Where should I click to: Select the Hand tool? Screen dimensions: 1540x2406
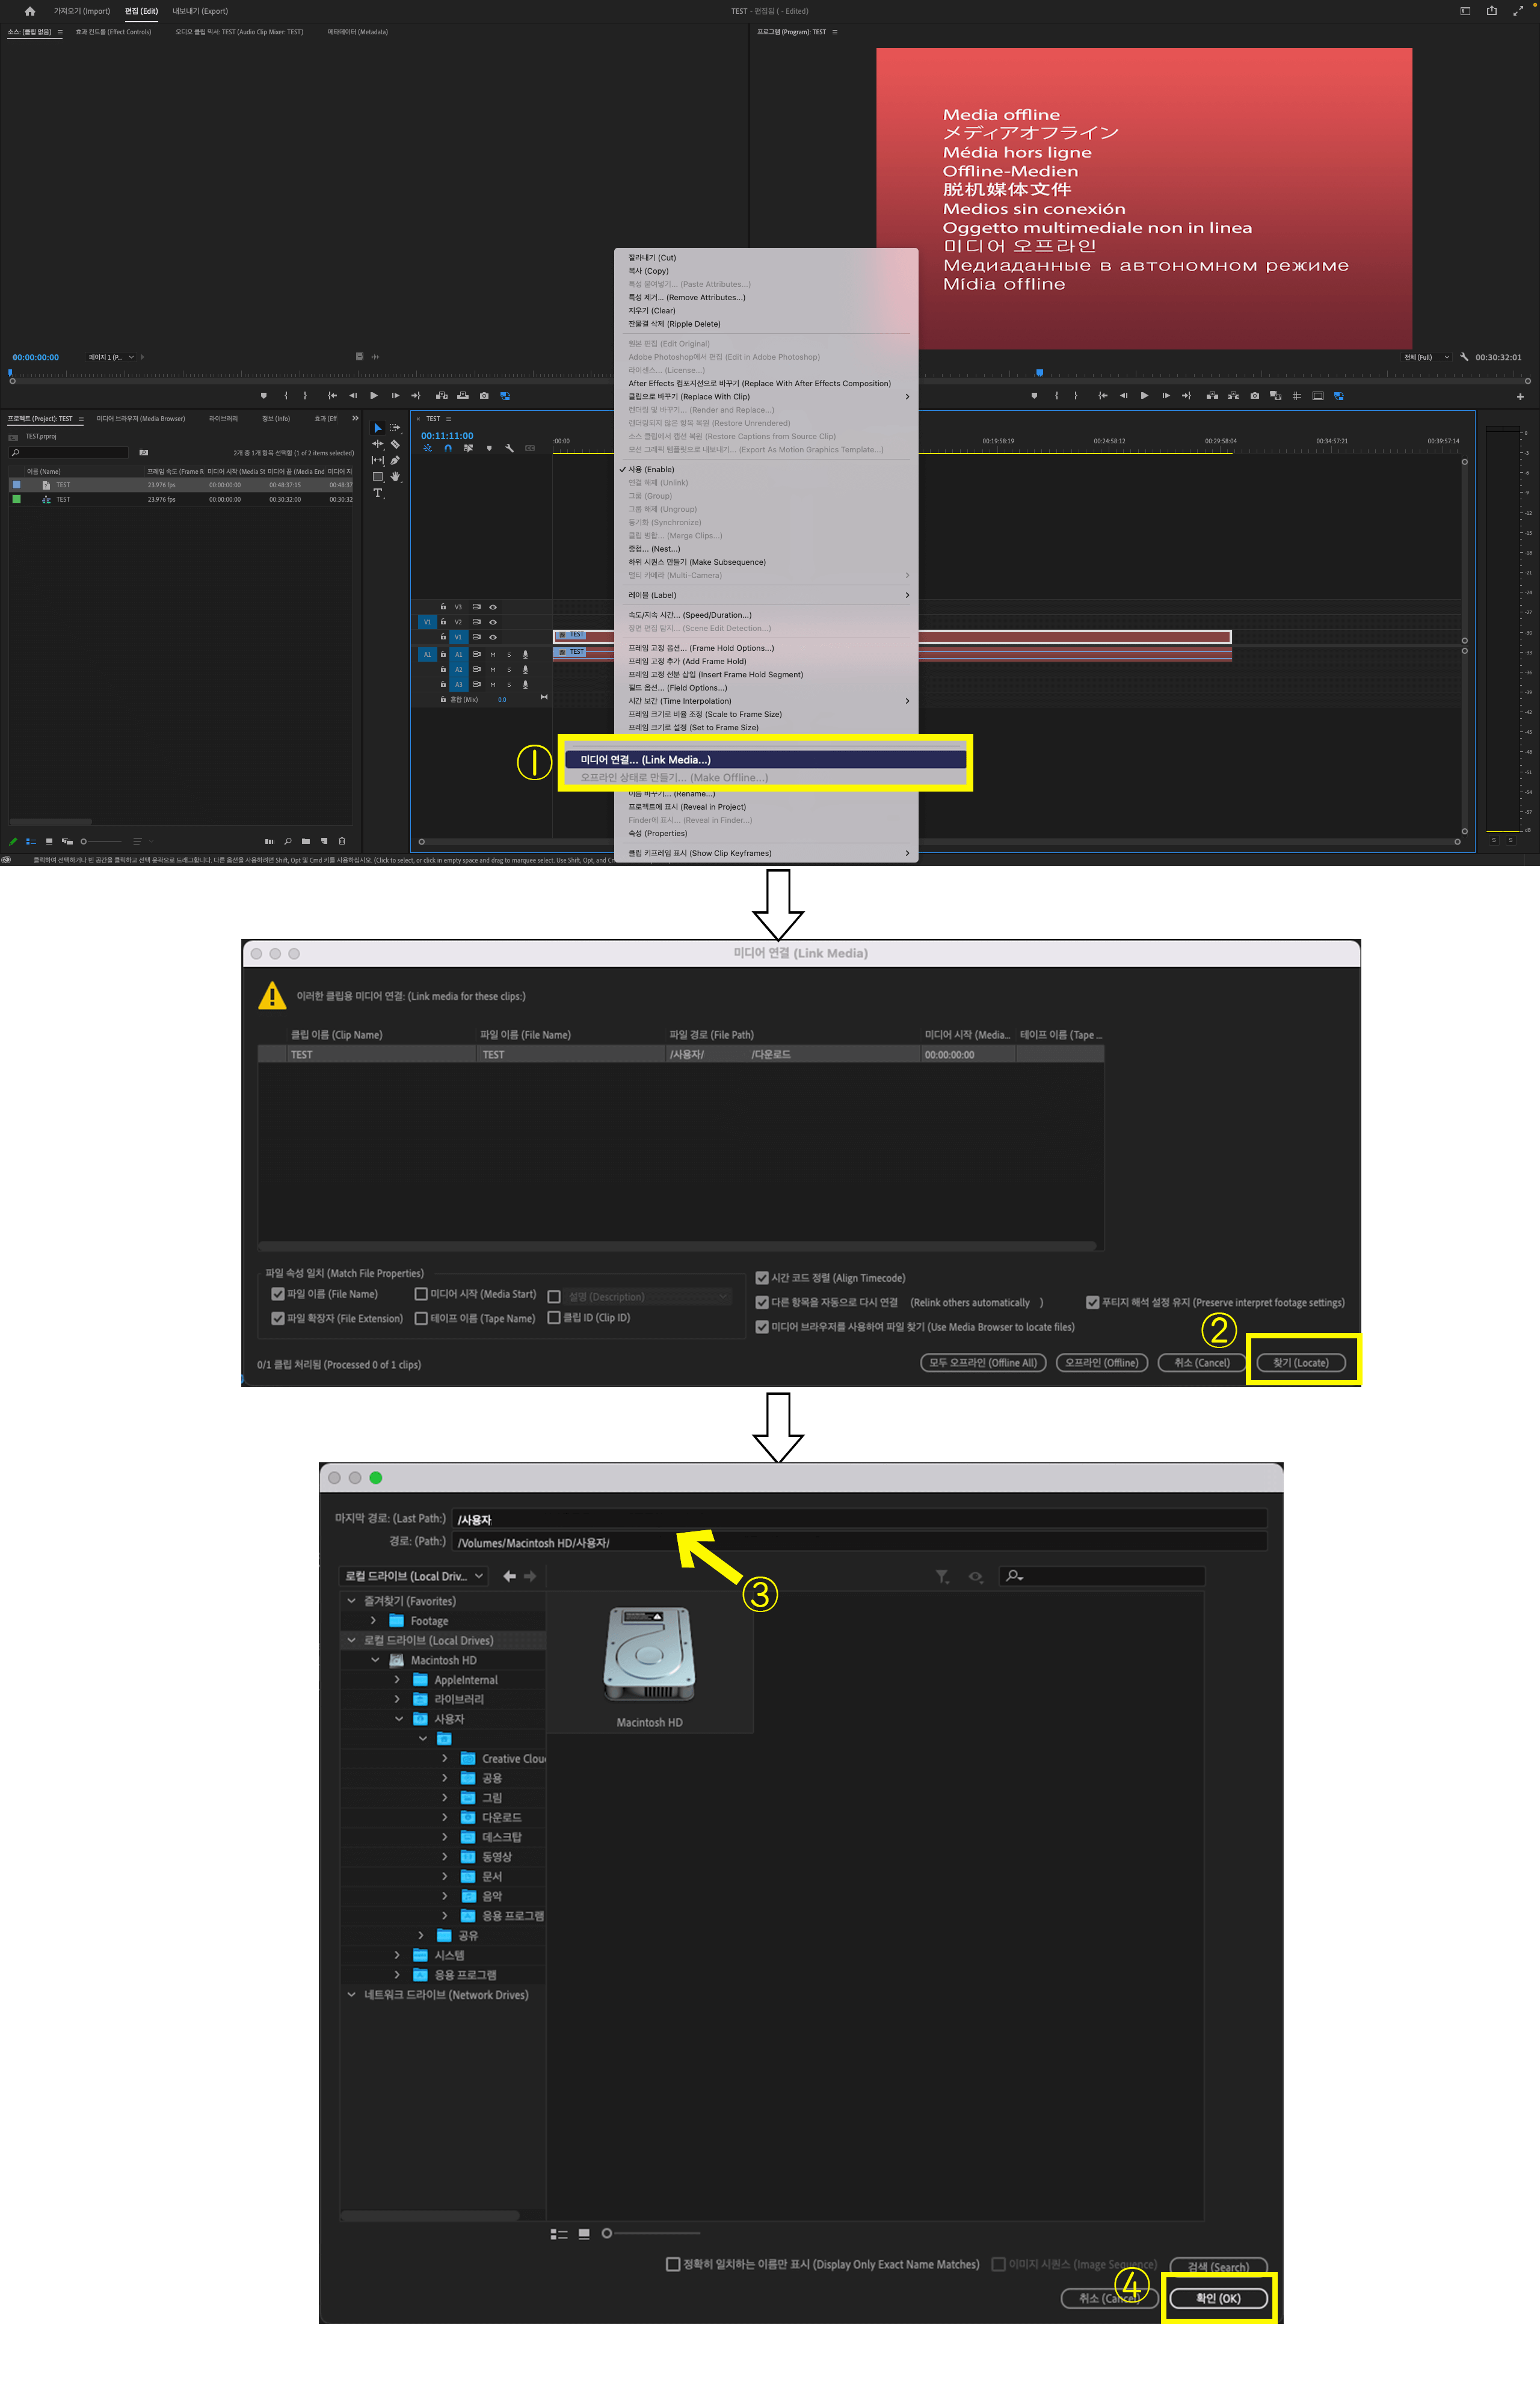[x=395, y=477]
